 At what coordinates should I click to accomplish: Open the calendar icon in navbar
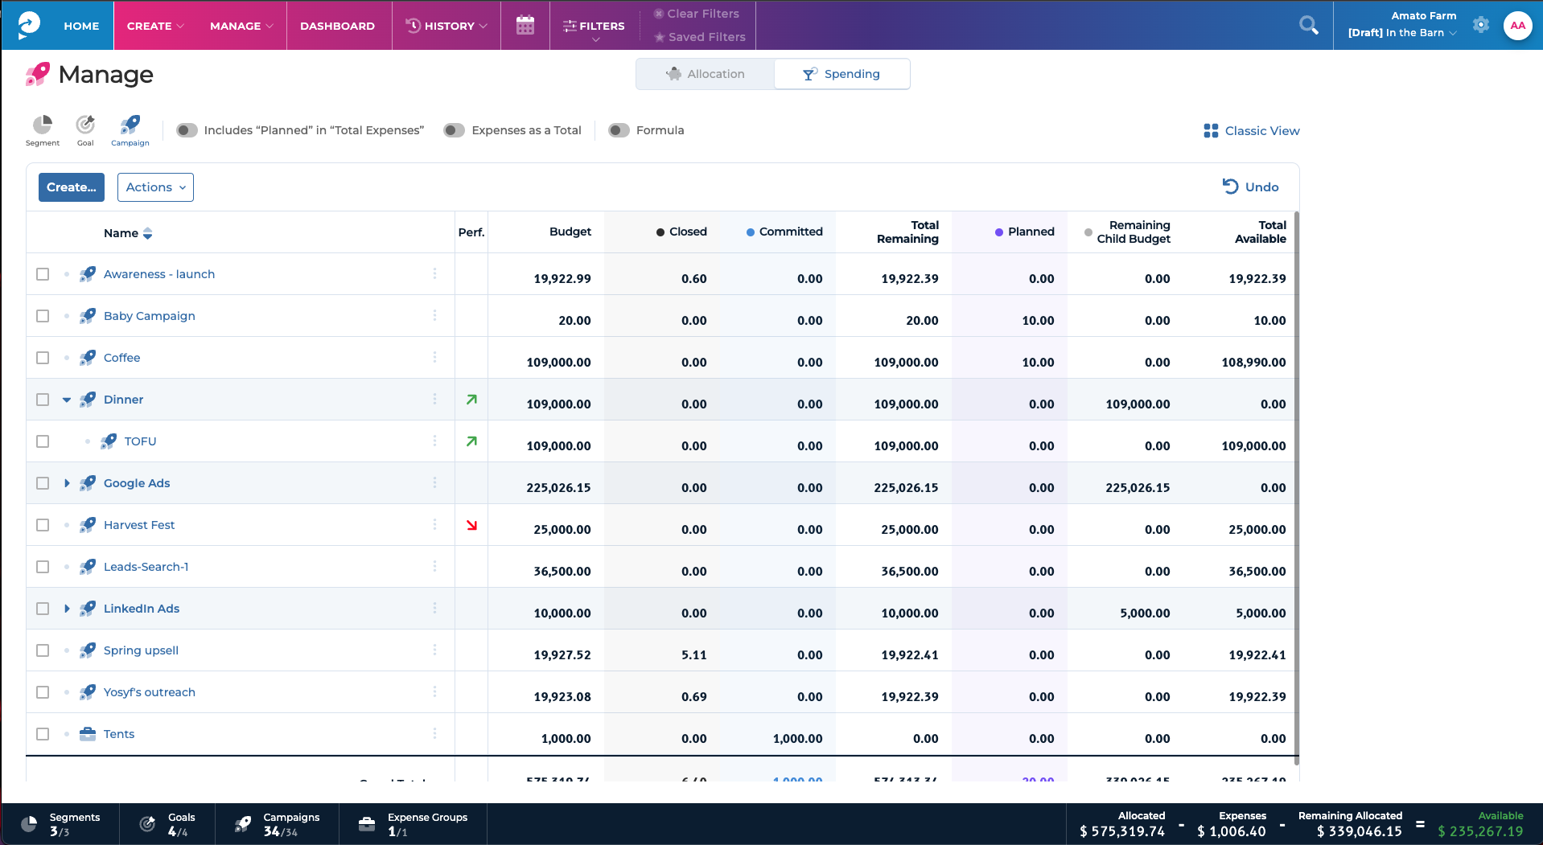(525, 25)
